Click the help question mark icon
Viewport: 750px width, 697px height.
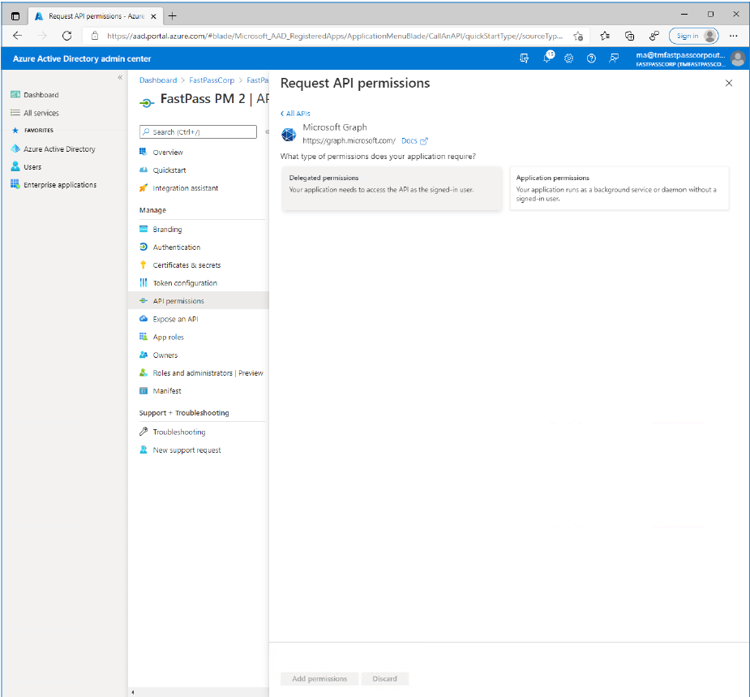coord(591,58)
